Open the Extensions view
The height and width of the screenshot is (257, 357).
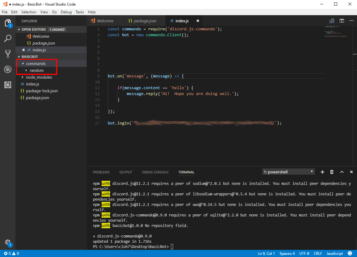click(8, 85)
